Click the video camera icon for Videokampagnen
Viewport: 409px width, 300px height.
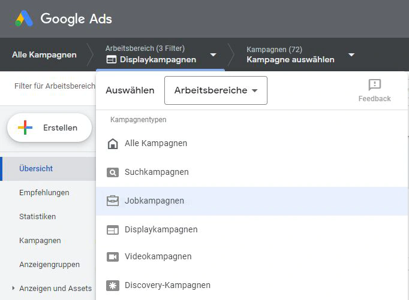(x=113, y=257)
